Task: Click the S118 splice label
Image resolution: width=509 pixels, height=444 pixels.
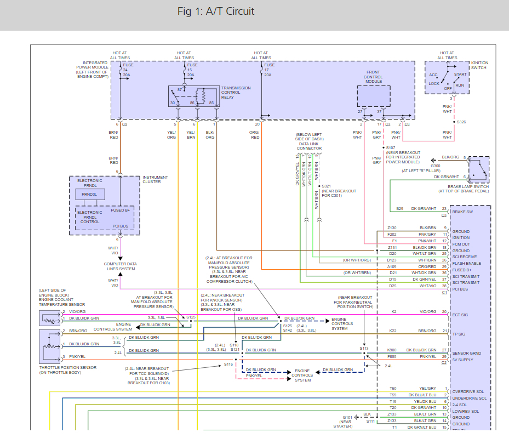Action: [235, 345]
